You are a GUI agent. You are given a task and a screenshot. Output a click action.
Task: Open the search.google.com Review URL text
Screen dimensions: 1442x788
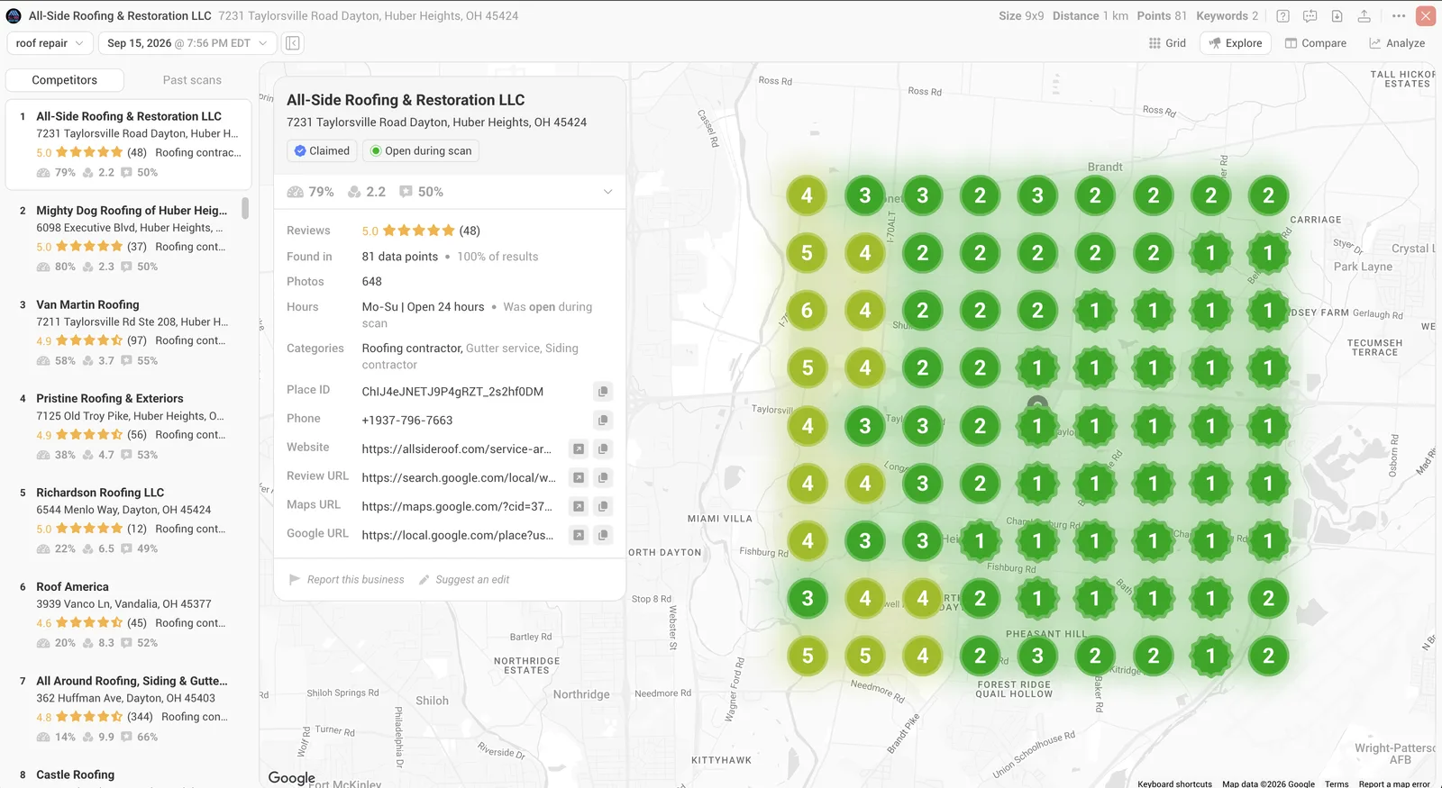(x=458, y=477)
